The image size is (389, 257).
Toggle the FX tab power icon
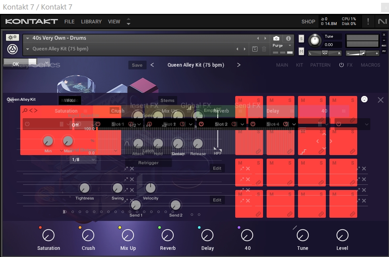(341, 65)
